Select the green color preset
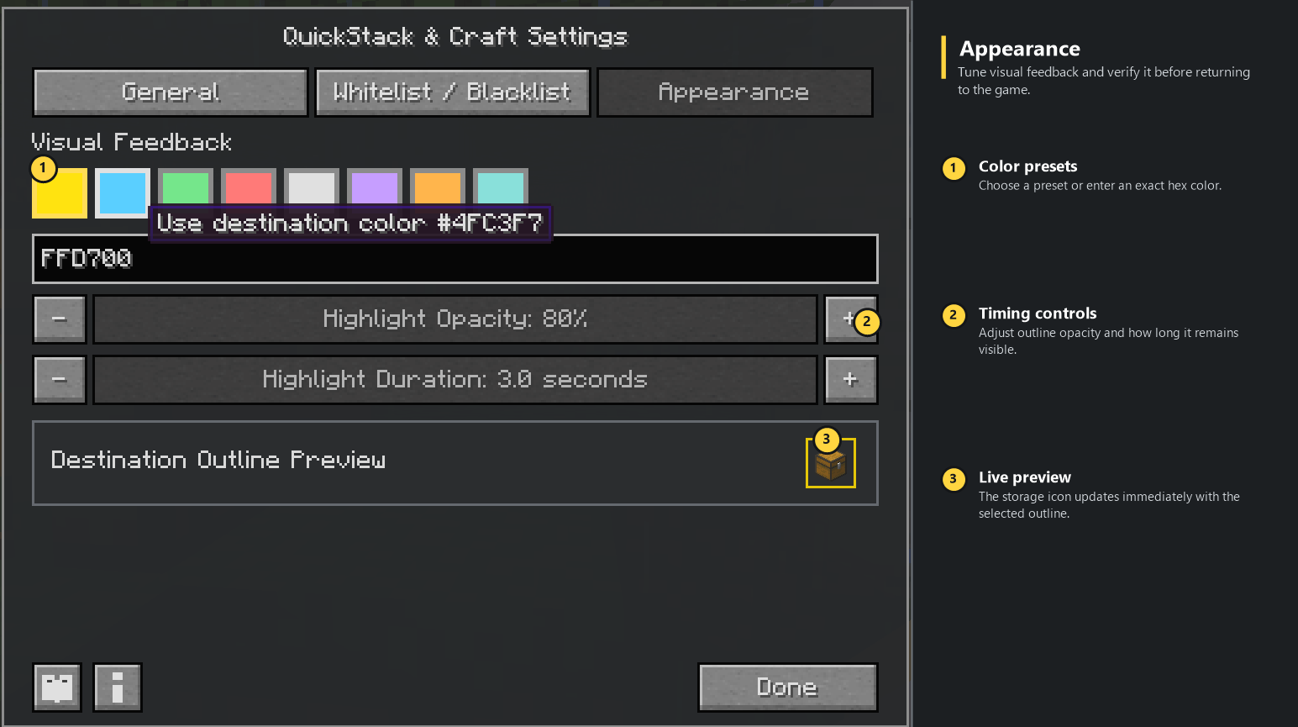Viewport: 1298px width, 727px height. click(x=186, y=187)
